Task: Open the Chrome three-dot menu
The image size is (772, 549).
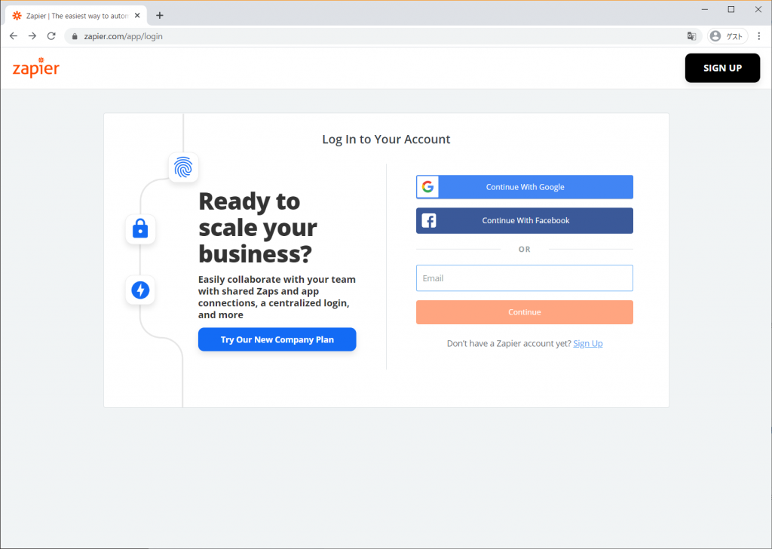Action: (x=759, y=36)
